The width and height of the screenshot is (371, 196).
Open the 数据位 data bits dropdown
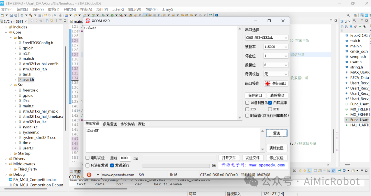[276, 65]
